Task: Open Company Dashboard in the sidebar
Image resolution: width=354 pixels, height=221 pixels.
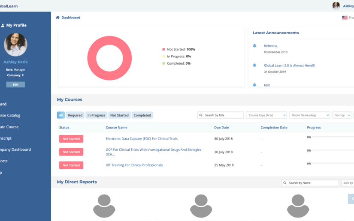Action: tap(15, 149)
